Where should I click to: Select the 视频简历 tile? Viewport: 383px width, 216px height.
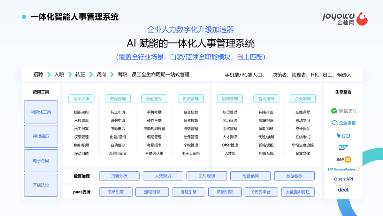[x=41, y=136]
